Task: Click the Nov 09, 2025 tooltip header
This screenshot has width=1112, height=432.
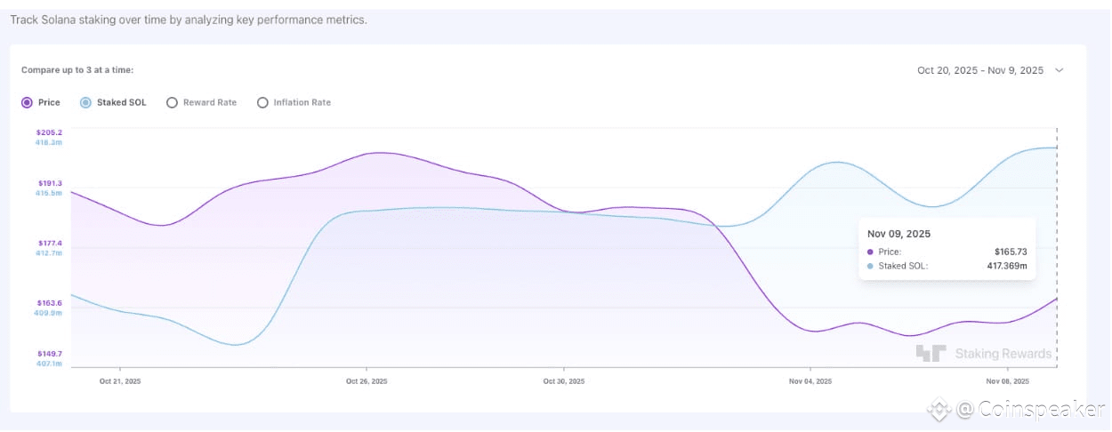Action: 899,234
